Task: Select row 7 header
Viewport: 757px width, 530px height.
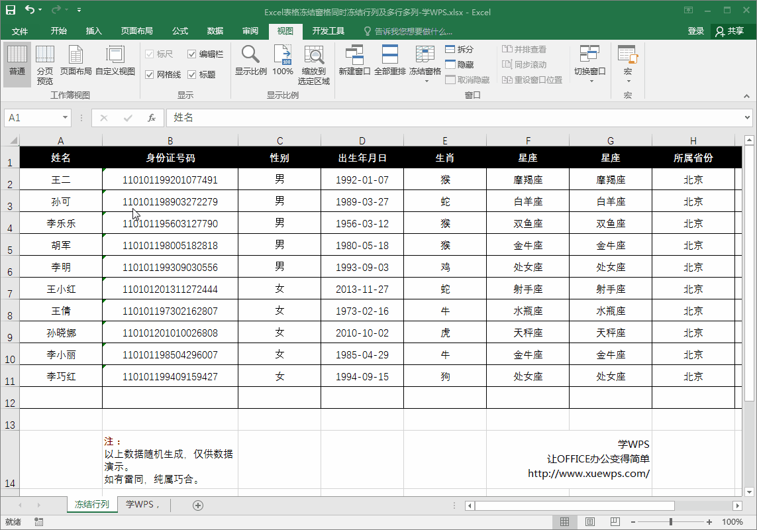Action: [x=10, y=289]
